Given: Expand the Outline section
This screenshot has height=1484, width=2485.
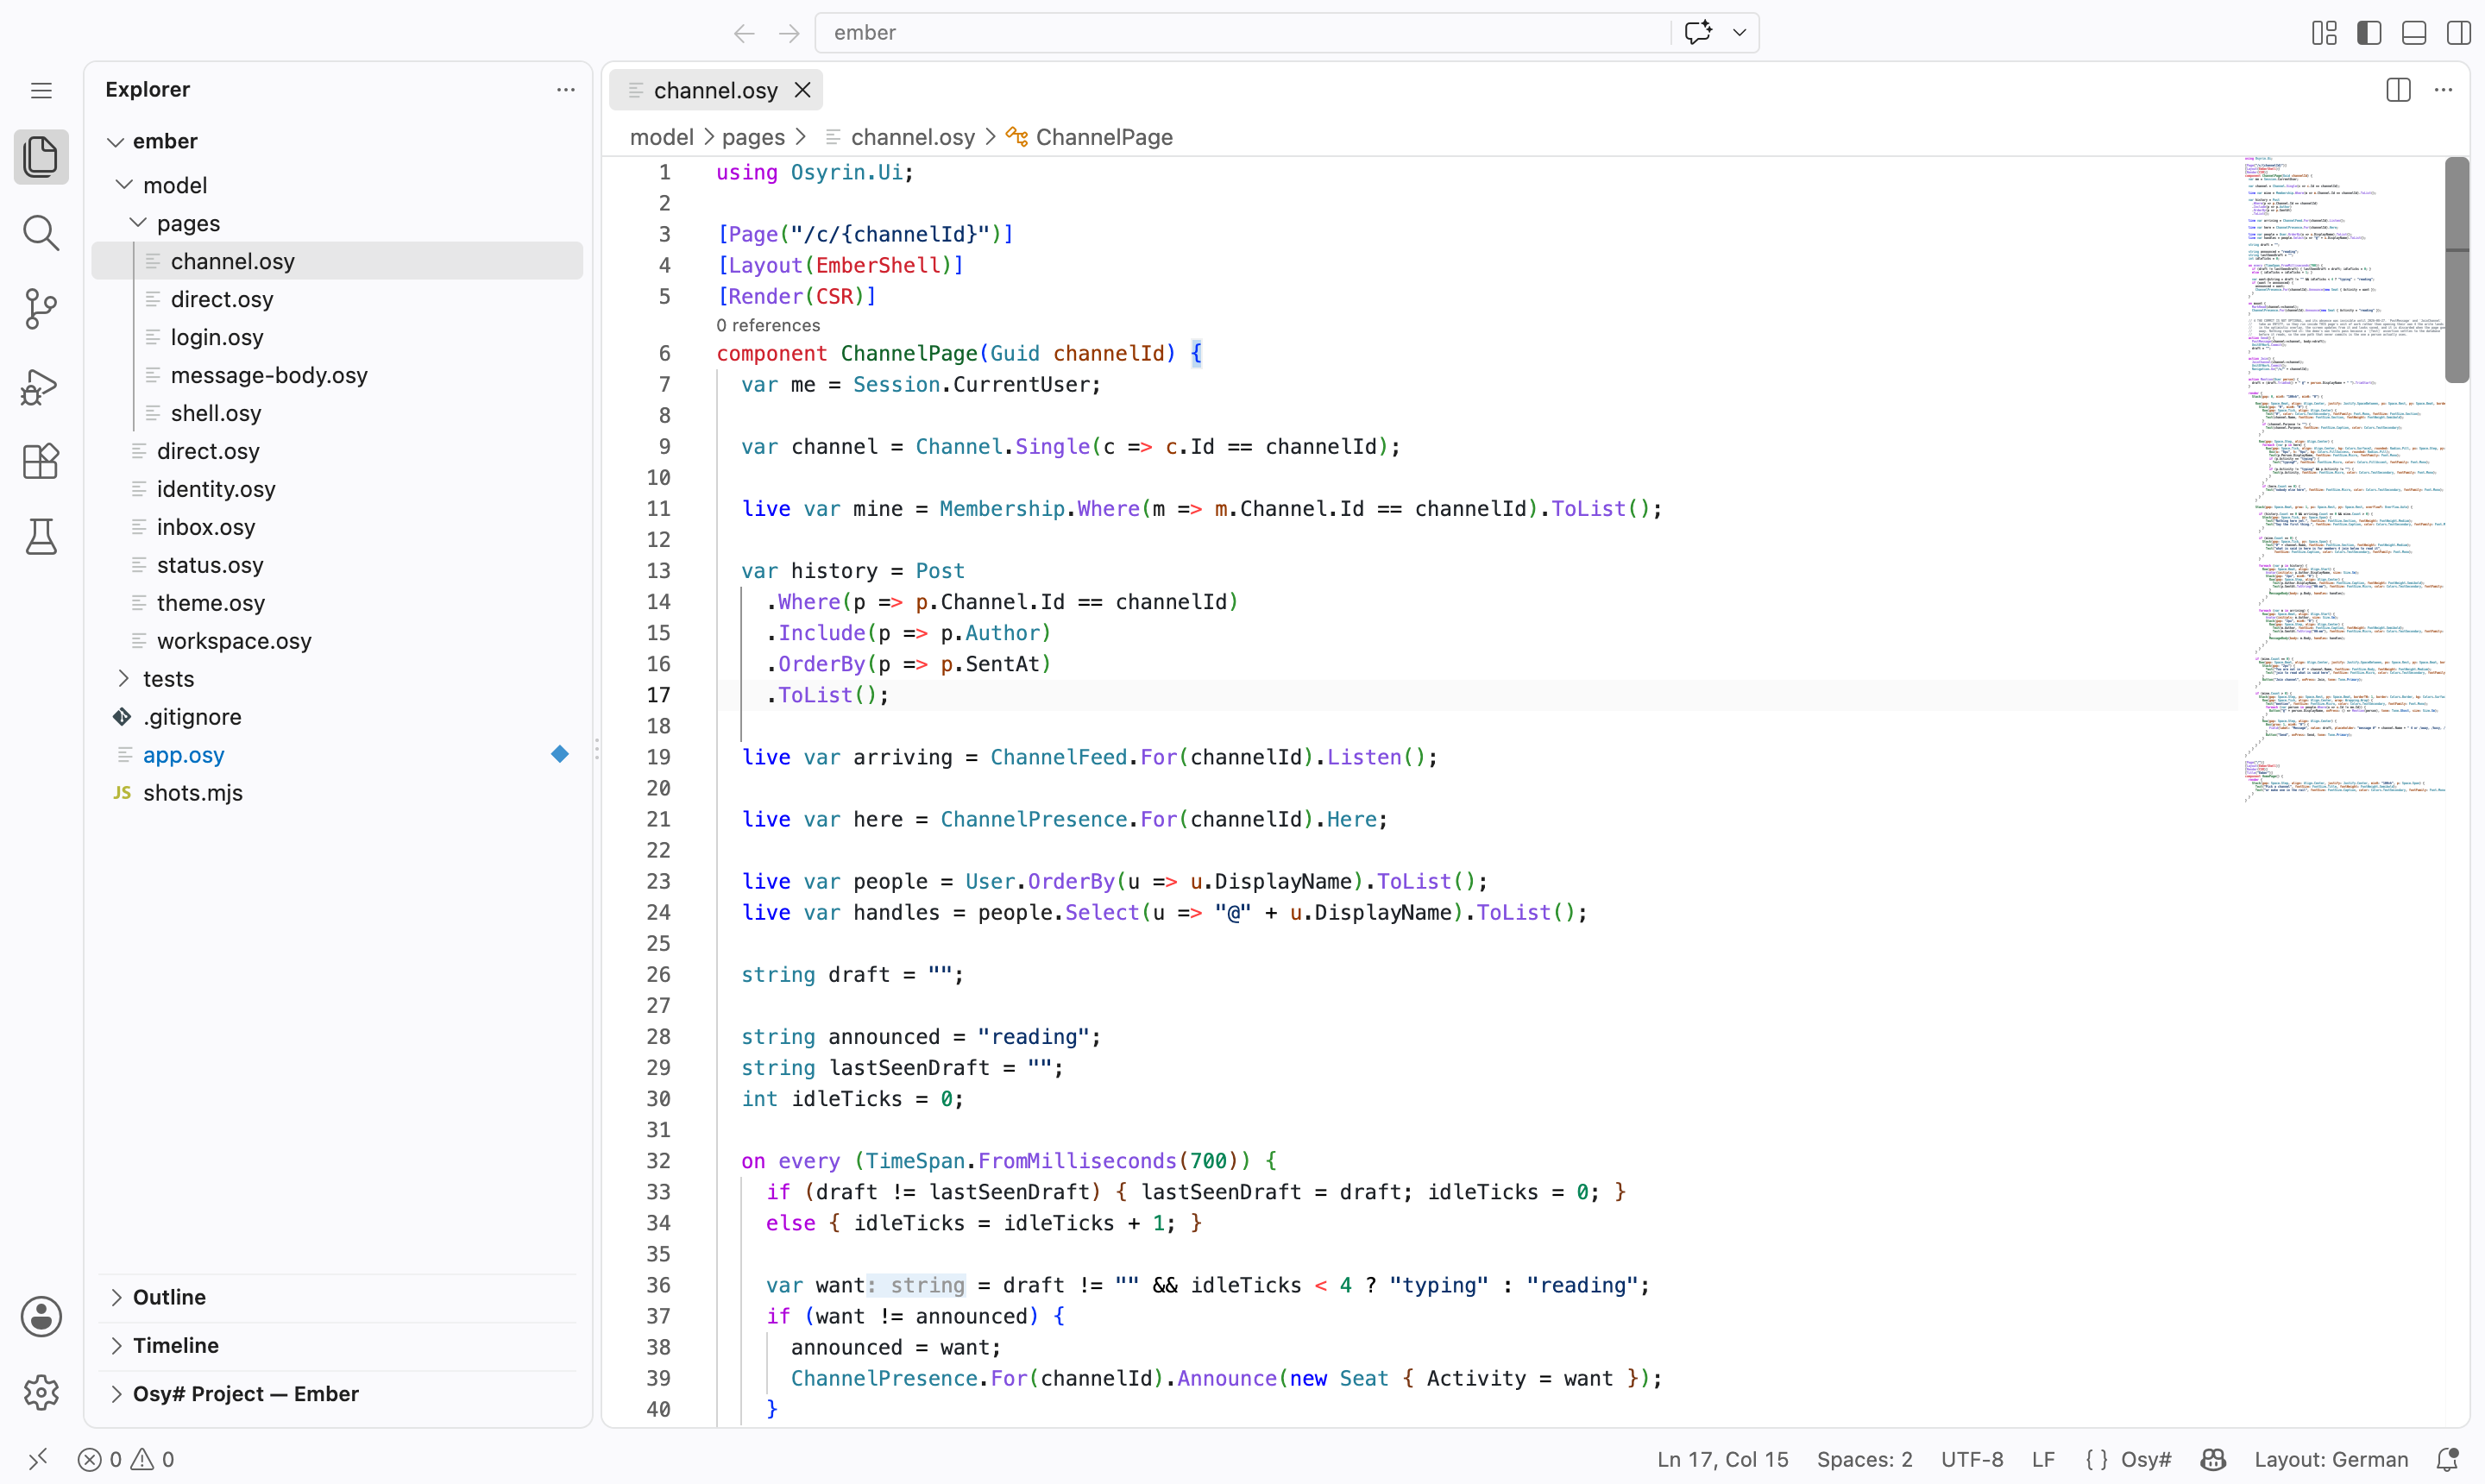Looking at the screenshot, I should pos(338,1297).
